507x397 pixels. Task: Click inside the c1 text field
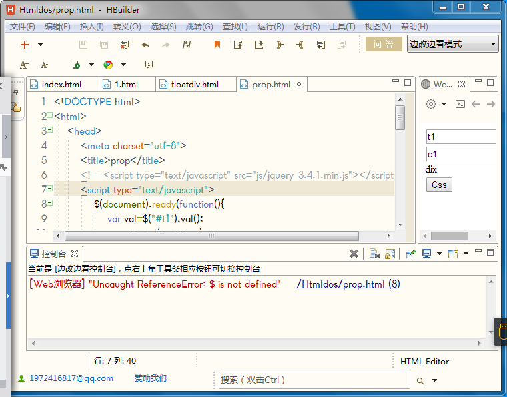[x=462, y=154]
